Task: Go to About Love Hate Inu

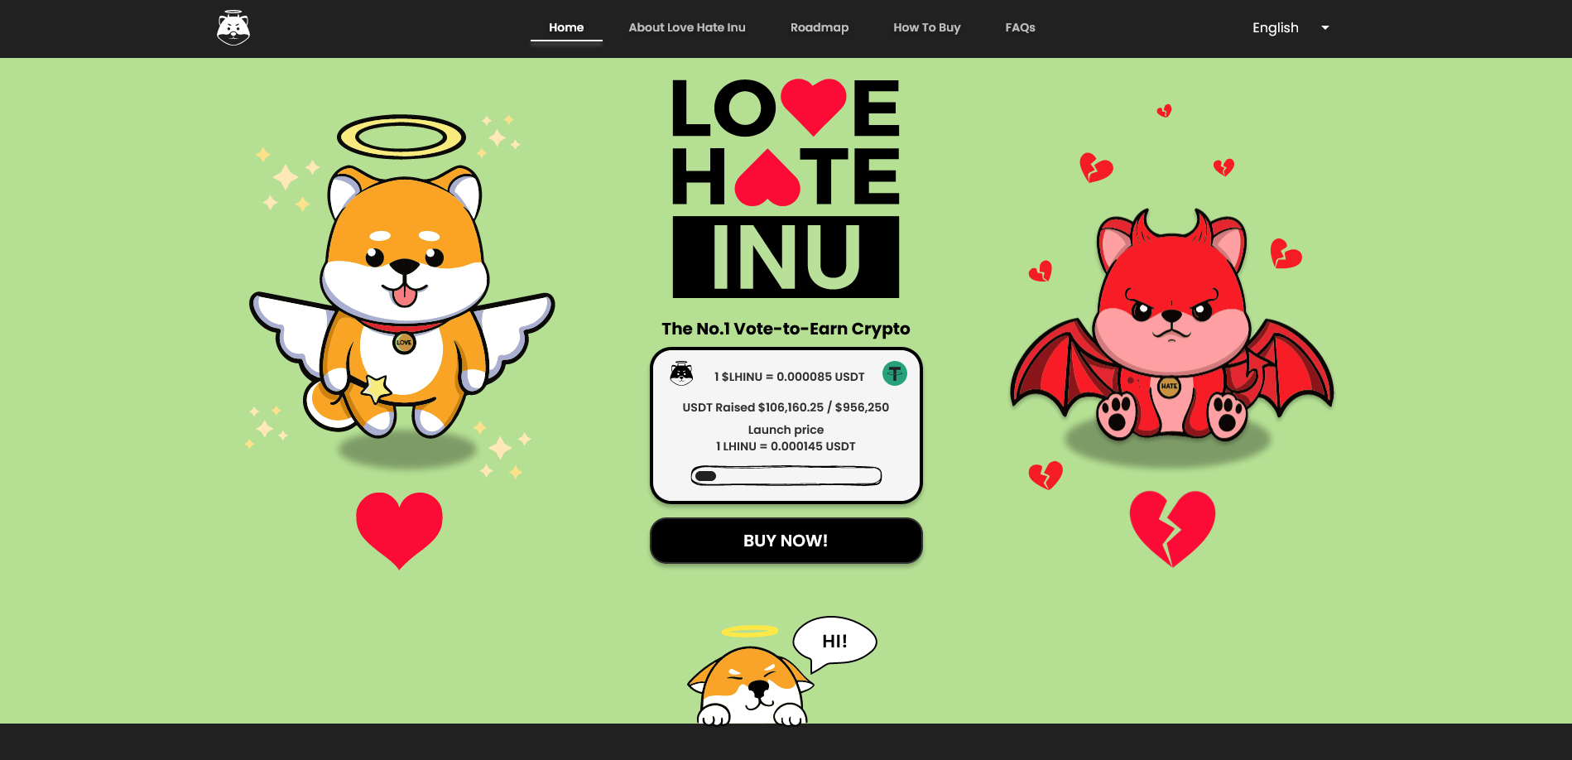Action: click(x=687, y=27)
